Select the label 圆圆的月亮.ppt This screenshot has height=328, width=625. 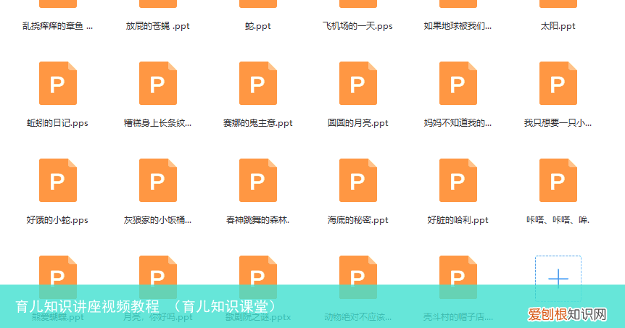point(358,123)
